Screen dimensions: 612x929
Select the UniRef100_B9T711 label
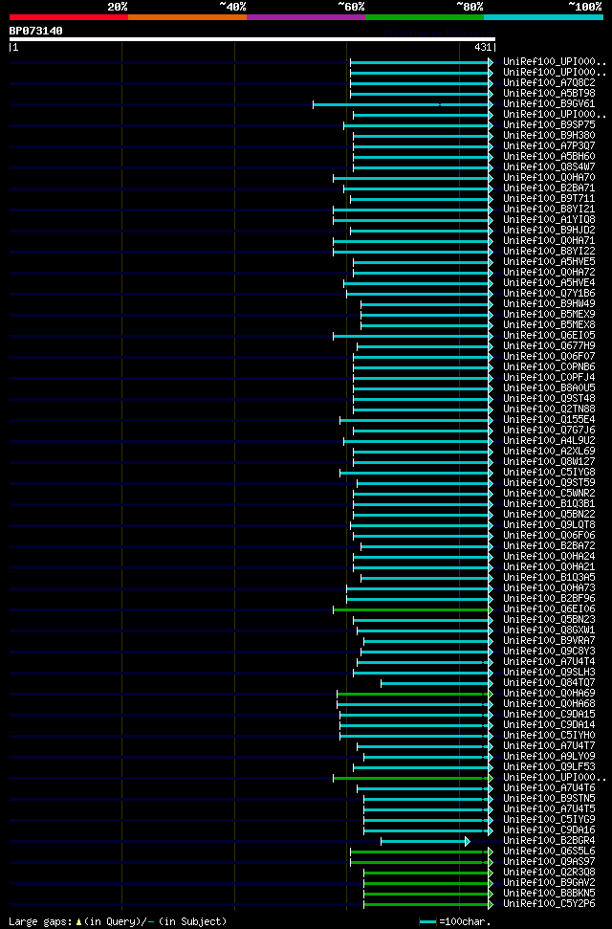tap(549, 199)
